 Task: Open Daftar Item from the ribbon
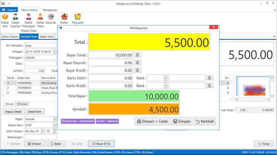pos(5,21)
